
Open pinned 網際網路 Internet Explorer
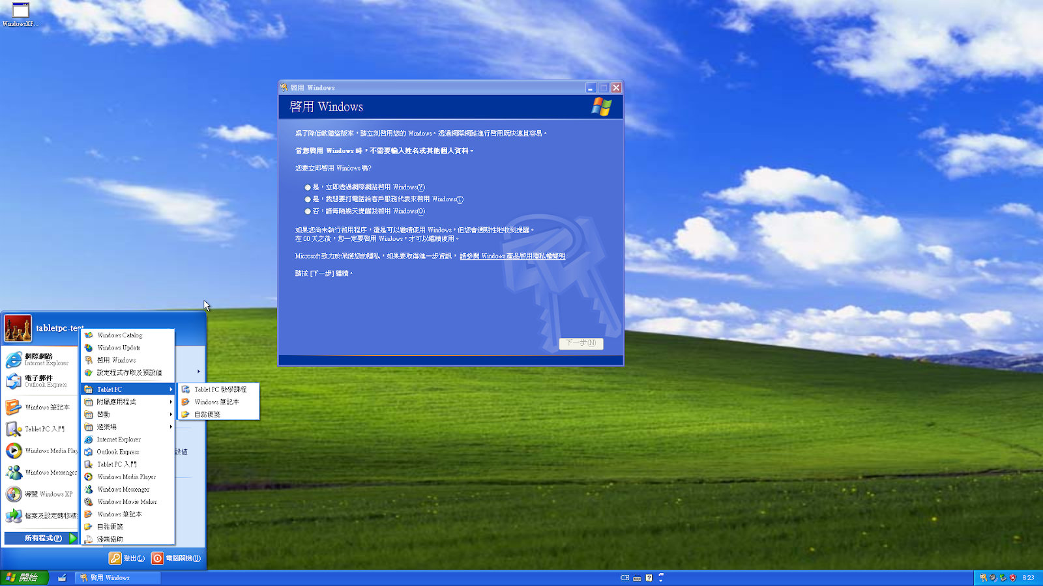pos(40,359)
